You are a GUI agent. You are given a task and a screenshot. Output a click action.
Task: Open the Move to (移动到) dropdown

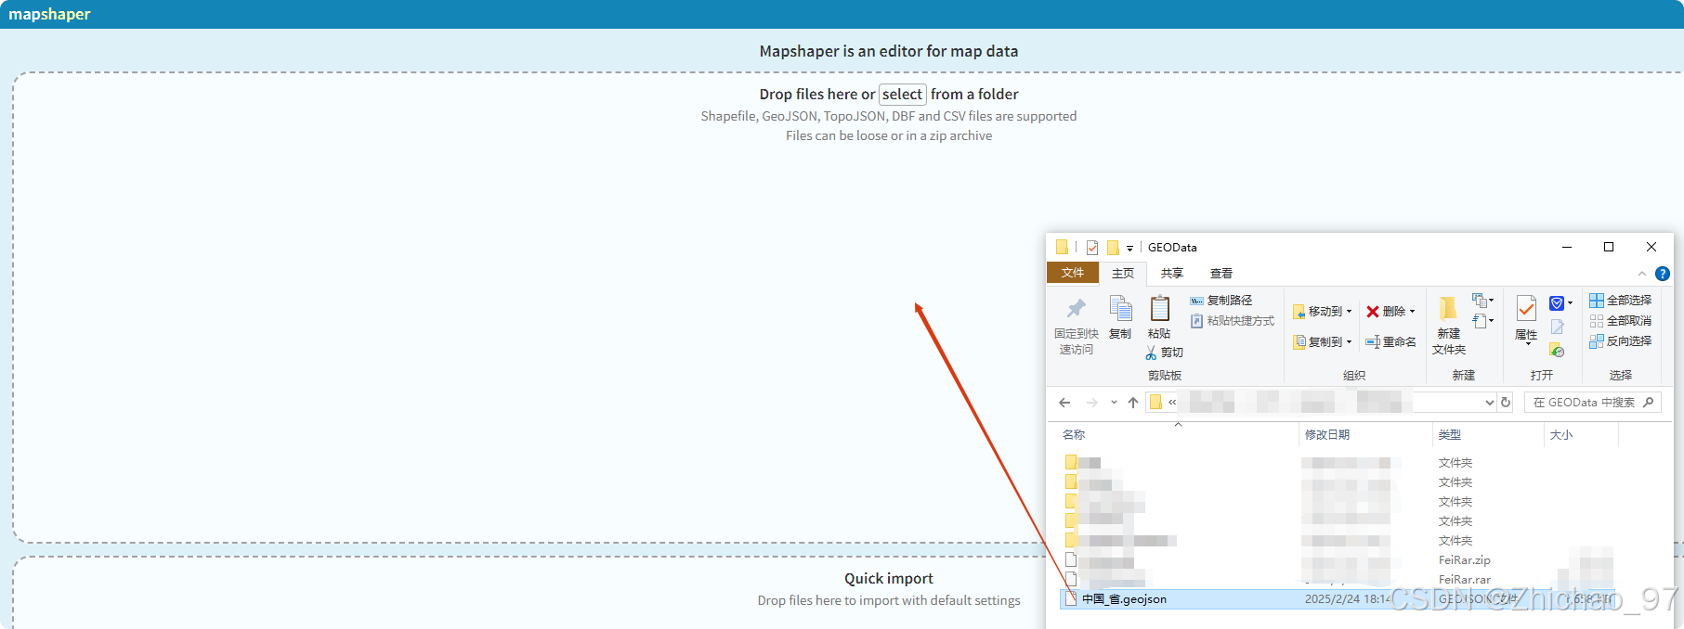pos(1322,312)
